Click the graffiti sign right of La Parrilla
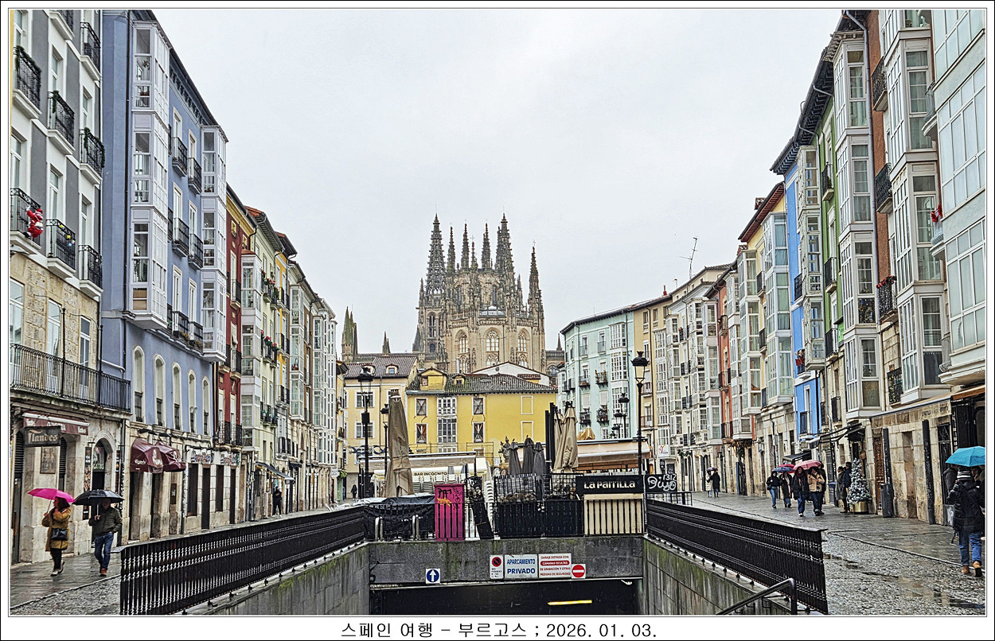Image resolution: width=995 pixels, height=641 pixels. coord(661,483)
